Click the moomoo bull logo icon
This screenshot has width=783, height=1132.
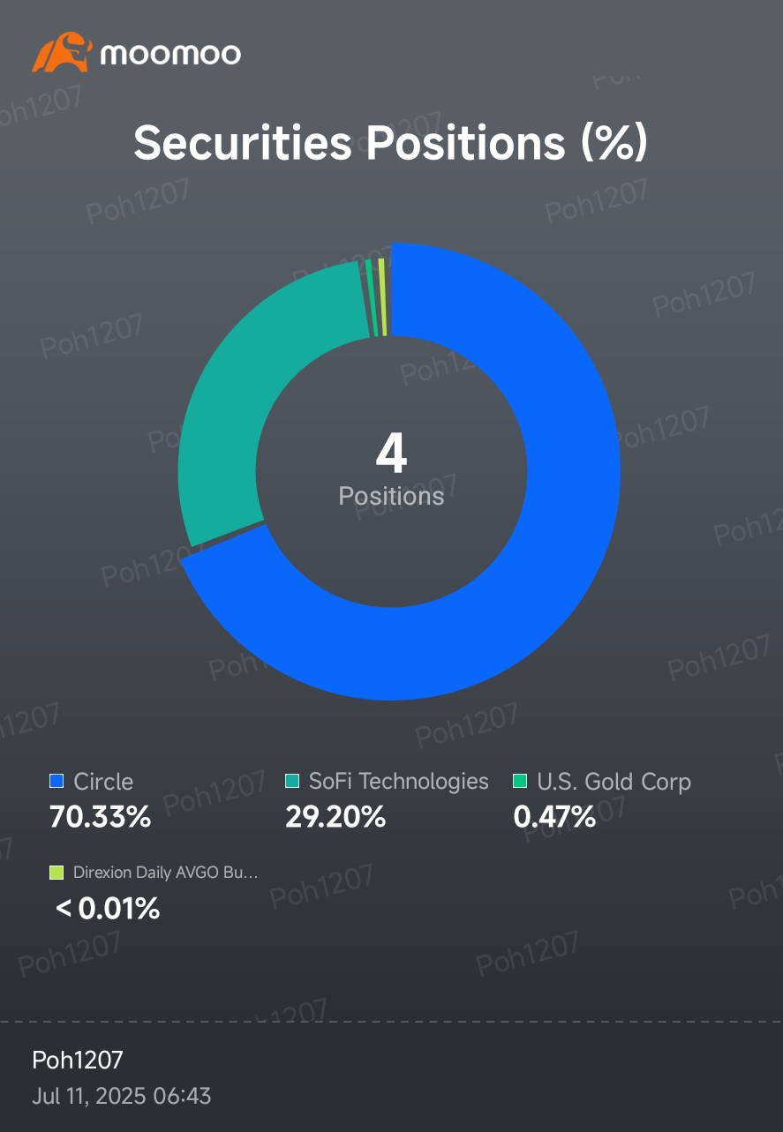click(x=62, y=53)
